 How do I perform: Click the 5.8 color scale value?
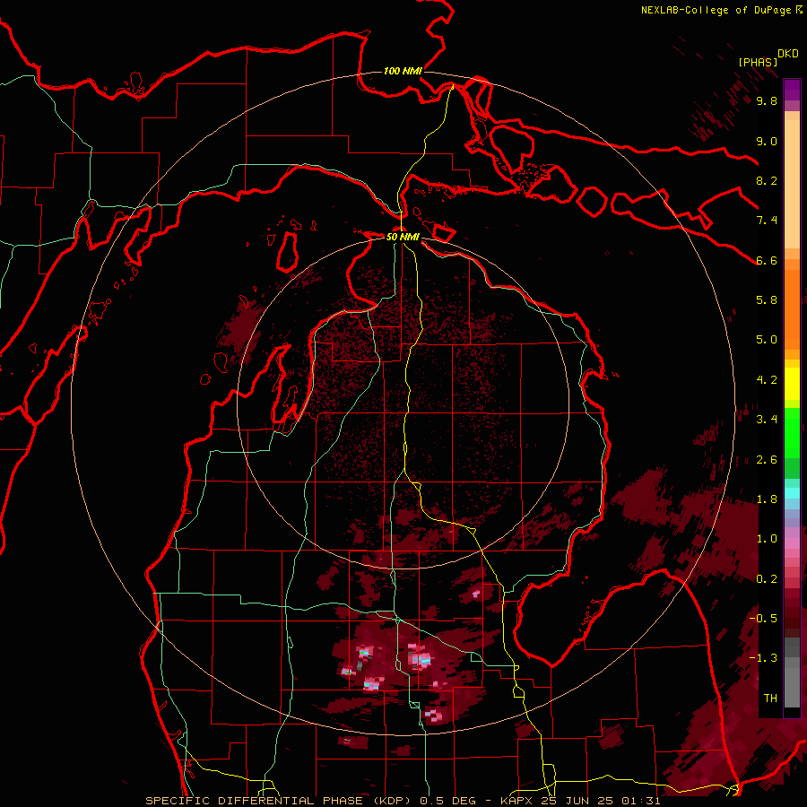pos(767,300)
